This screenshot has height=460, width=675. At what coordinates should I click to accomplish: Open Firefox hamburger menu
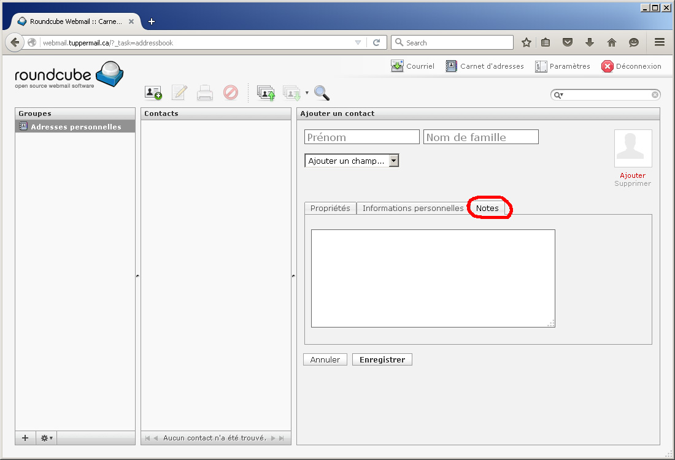[x=660, y=42]
